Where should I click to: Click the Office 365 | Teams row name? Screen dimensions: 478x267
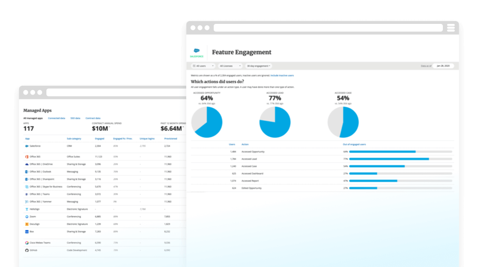[x=40, y=194]
